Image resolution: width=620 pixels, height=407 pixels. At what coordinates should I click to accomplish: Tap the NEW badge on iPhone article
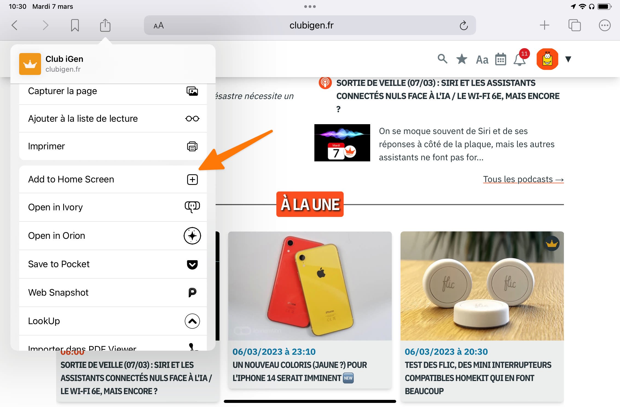tap(348, 378)
